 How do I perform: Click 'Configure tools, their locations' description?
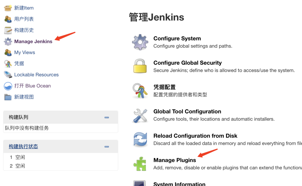tap(214, 119)
